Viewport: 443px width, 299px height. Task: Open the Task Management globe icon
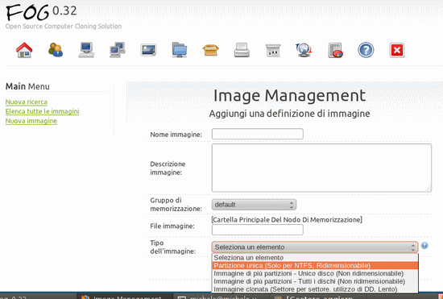[304, 50]
